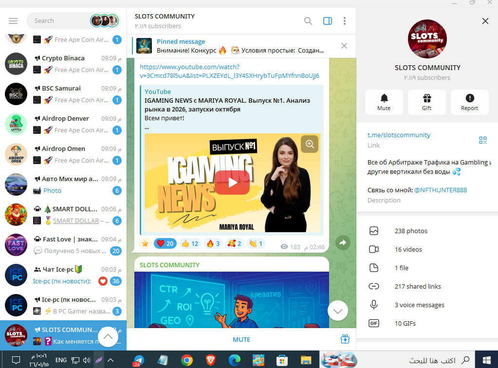This screenshot has height=368, width=498.
Task: Open the SMART DOLLAR chat
Action: 63,215
